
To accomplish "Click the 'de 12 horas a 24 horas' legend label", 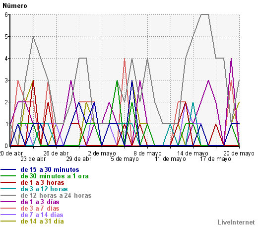I will pyautogui.click(x=56, y=196).
